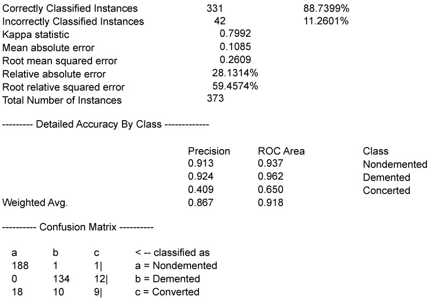This screenshot has height=304, width=428.
Task: Select the Root mean squared error value 0.2609
Action: pyautogui.click(x=235, y=59)
